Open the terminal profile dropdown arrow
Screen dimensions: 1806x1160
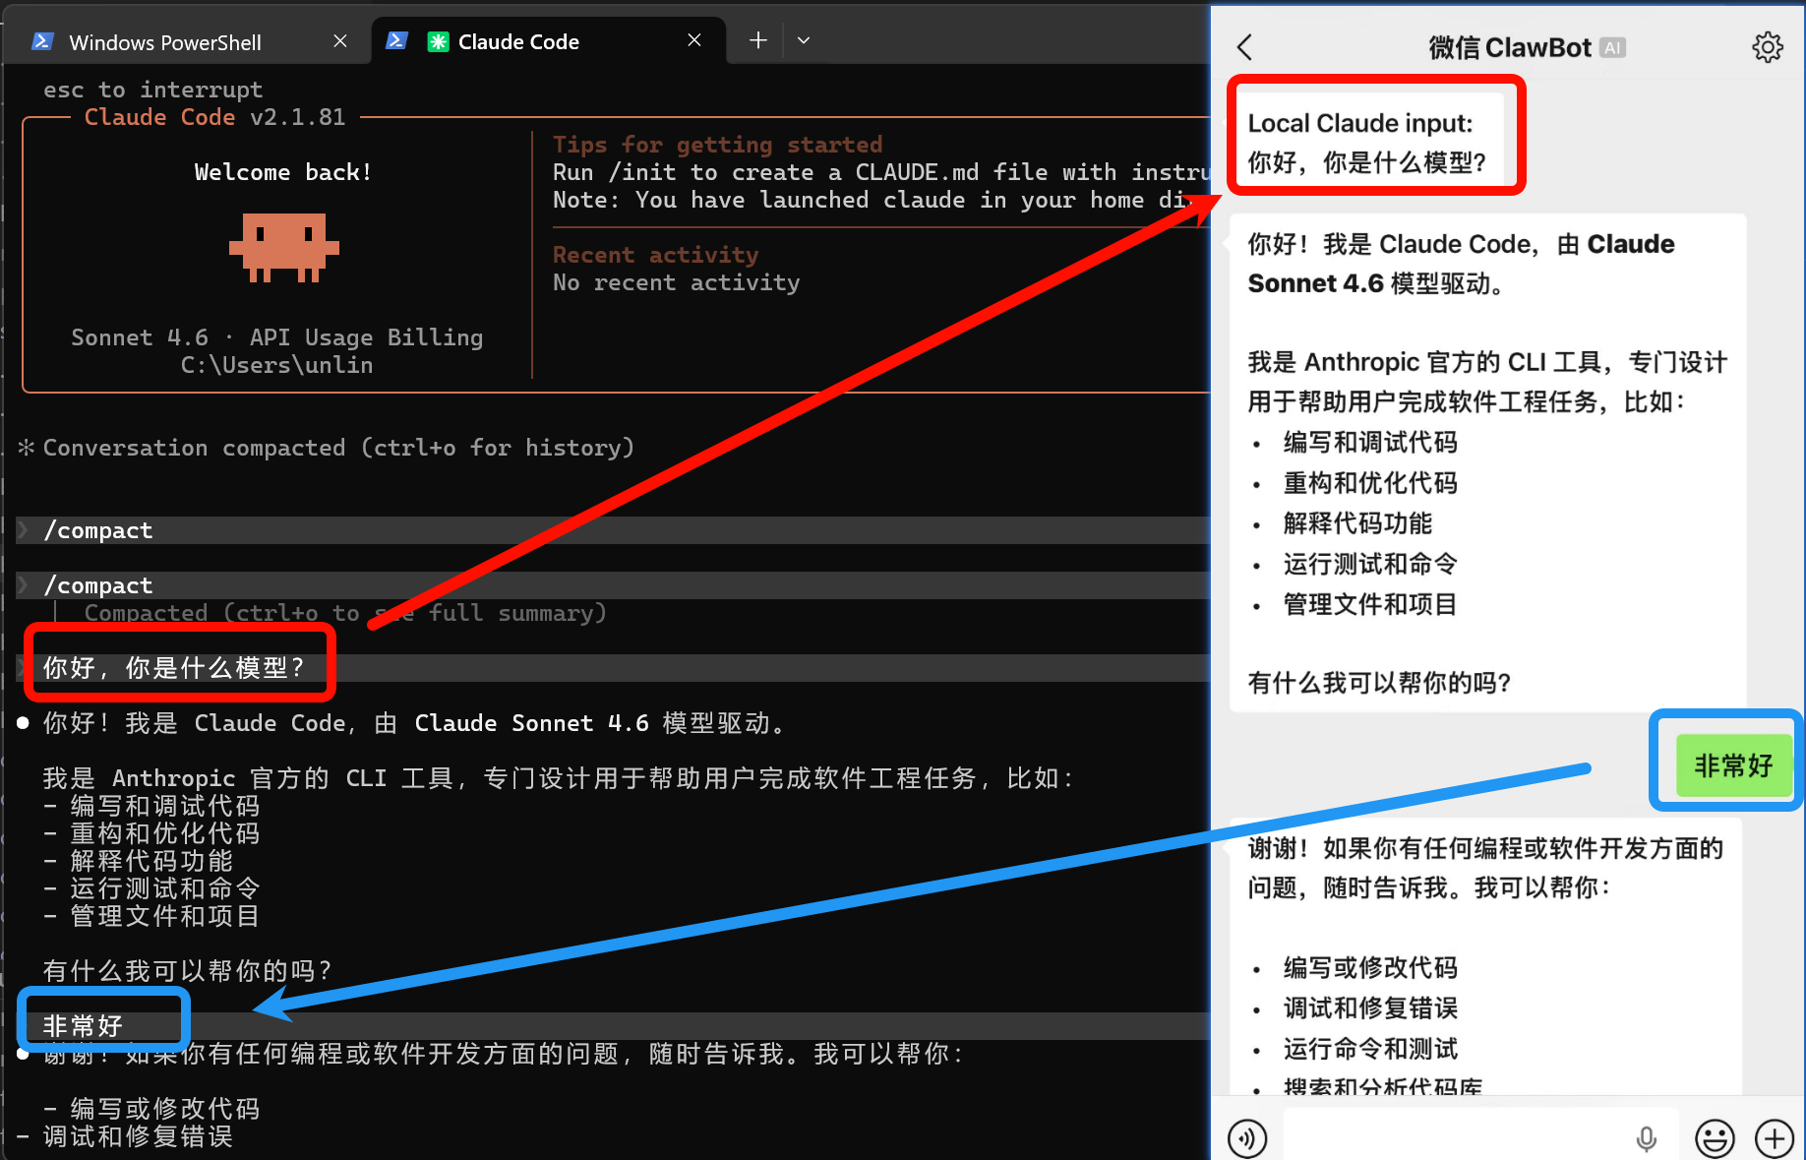(x=804, y=40)
